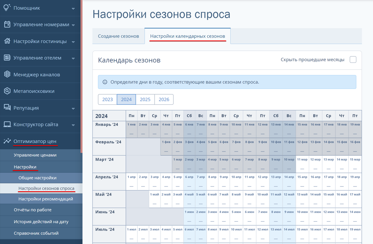Click the house icon for Настройки гостиницы

click(7, 41)
